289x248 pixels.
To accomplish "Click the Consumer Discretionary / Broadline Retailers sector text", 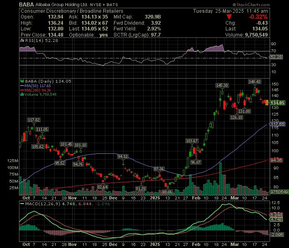I will pos(72,11).
